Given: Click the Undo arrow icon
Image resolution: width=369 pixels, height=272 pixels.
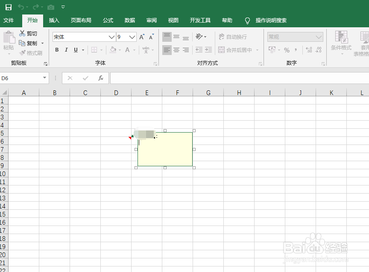Looking at the screenshot, I should tap(21, 7).
